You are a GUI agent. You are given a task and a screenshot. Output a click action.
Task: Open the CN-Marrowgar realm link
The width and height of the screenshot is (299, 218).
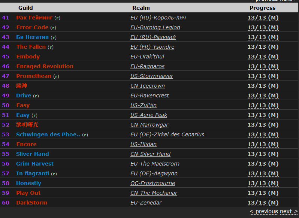pyautogui.click(x=149, y=125)
